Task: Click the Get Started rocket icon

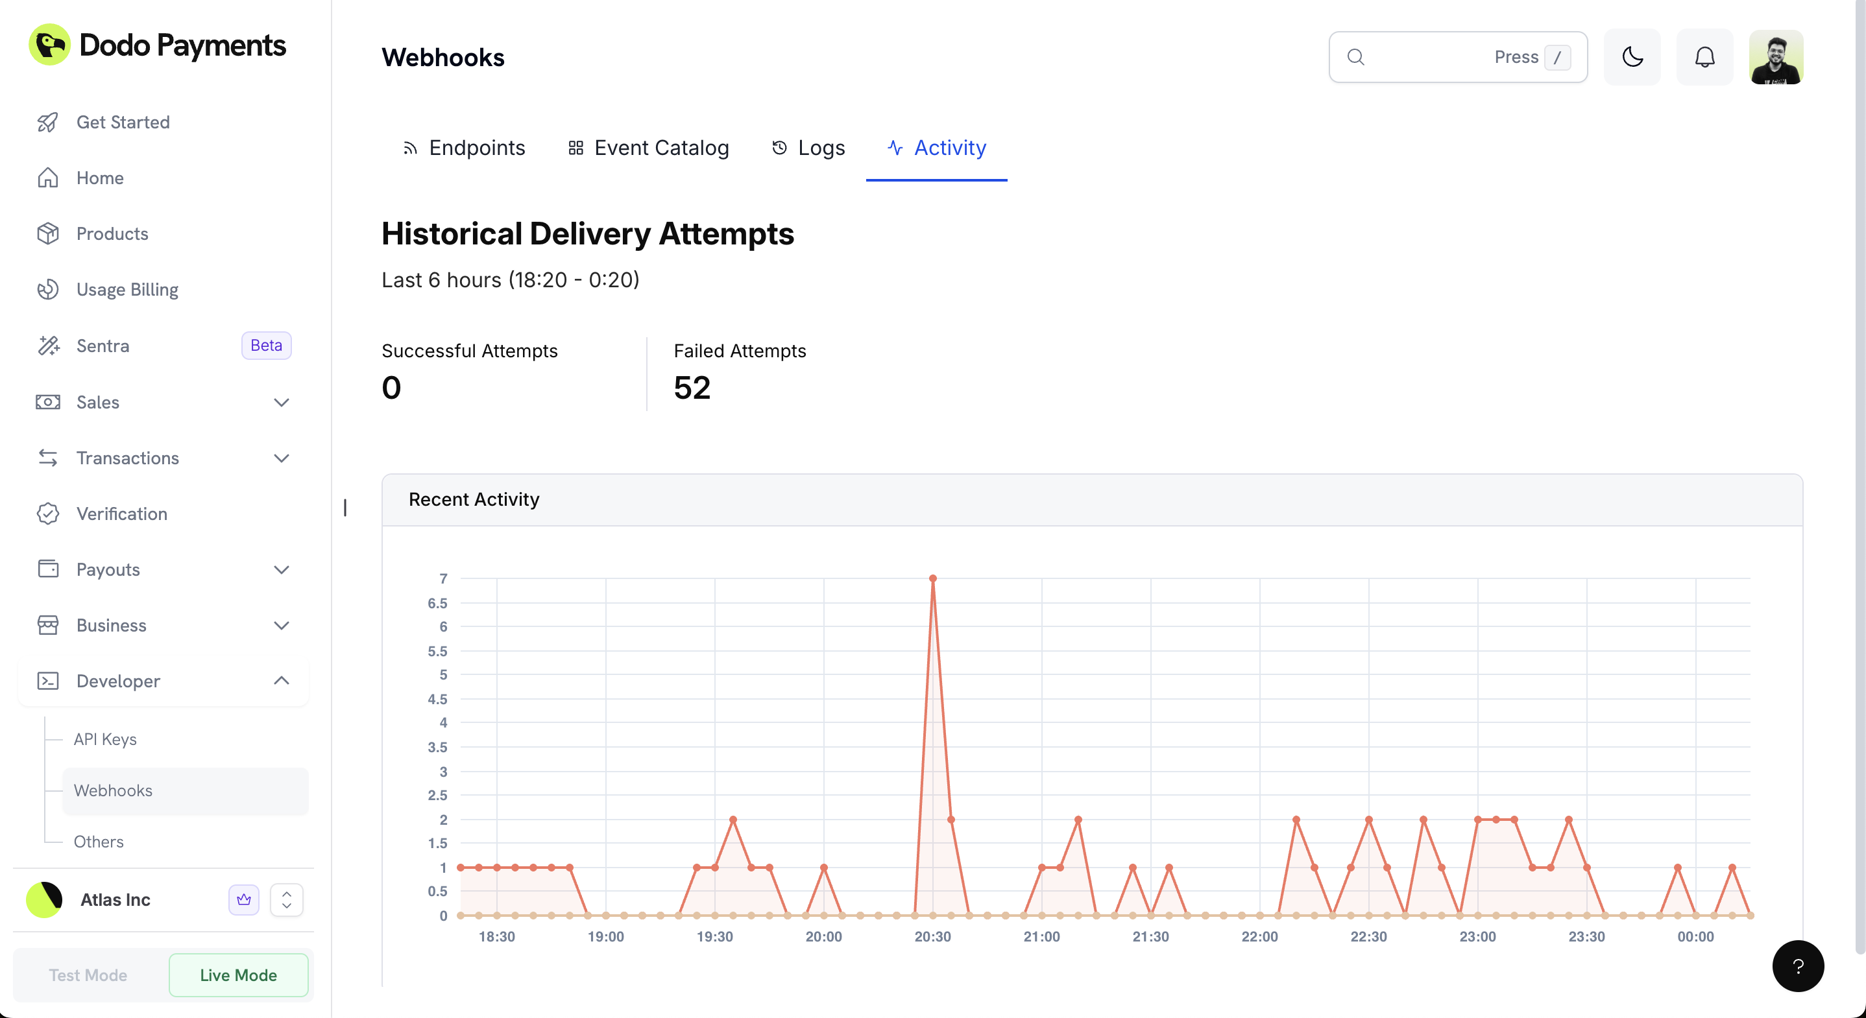Action: coord(48,123)
